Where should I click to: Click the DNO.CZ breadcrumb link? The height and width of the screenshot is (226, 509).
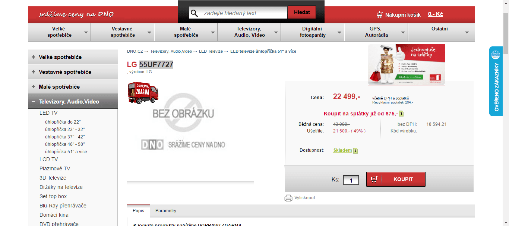(x=135, y=51)
